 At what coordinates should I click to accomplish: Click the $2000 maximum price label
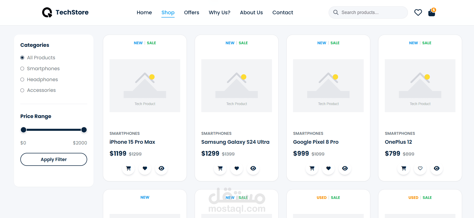80,143
